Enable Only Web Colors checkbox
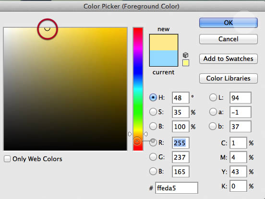Image resolution: width=265 pixels, height=199 pixels. 7,159
